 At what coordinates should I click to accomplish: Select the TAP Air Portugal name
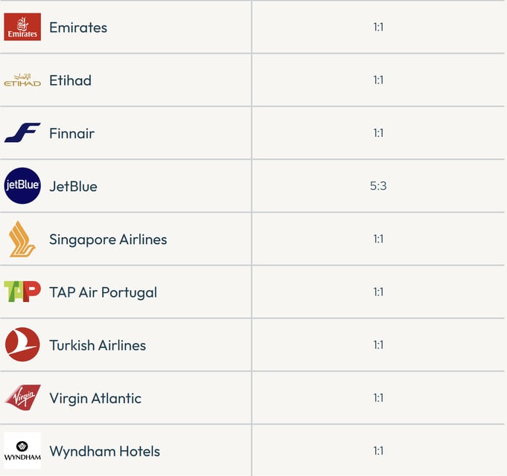tap(103, 292)
